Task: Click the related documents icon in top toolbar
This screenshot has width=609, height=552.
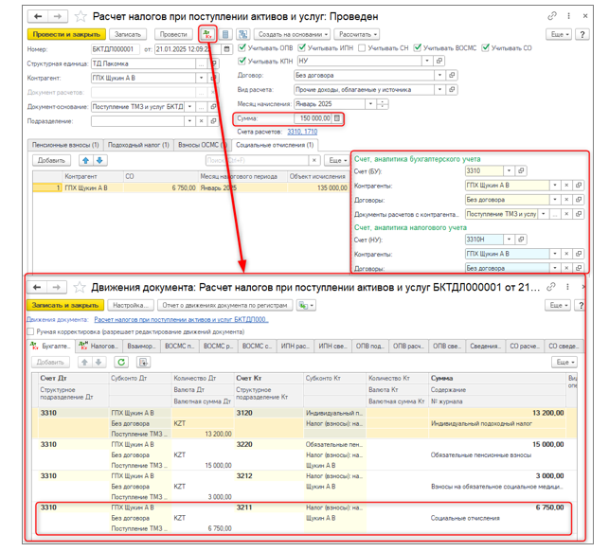Action: 243,34
